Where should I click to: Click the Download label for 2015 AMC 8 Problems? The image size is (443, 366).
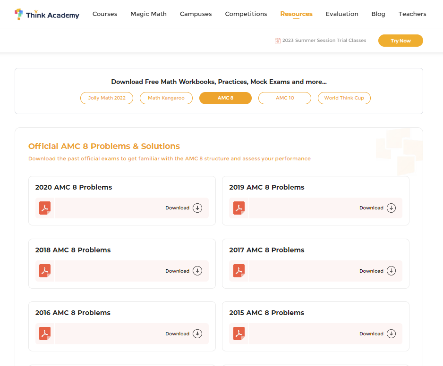tap(372, 333)
